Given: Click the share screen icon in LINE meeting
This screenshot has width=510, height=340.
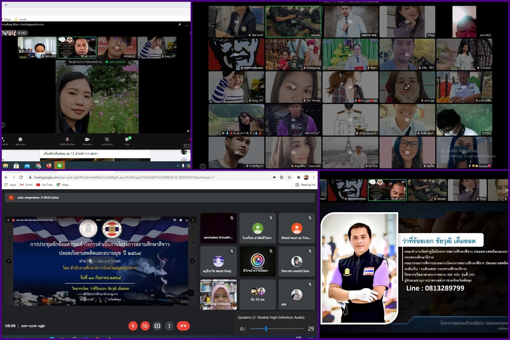Looking at the screenshot, I should [106, 139].
